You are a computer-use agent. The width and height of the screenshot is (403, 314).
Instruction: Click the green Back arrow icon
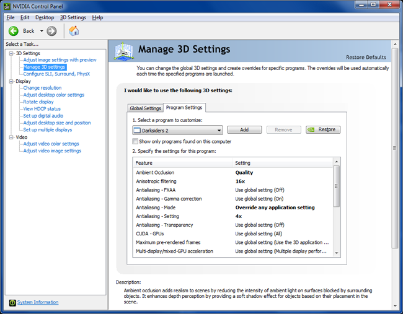coord(14,31)
